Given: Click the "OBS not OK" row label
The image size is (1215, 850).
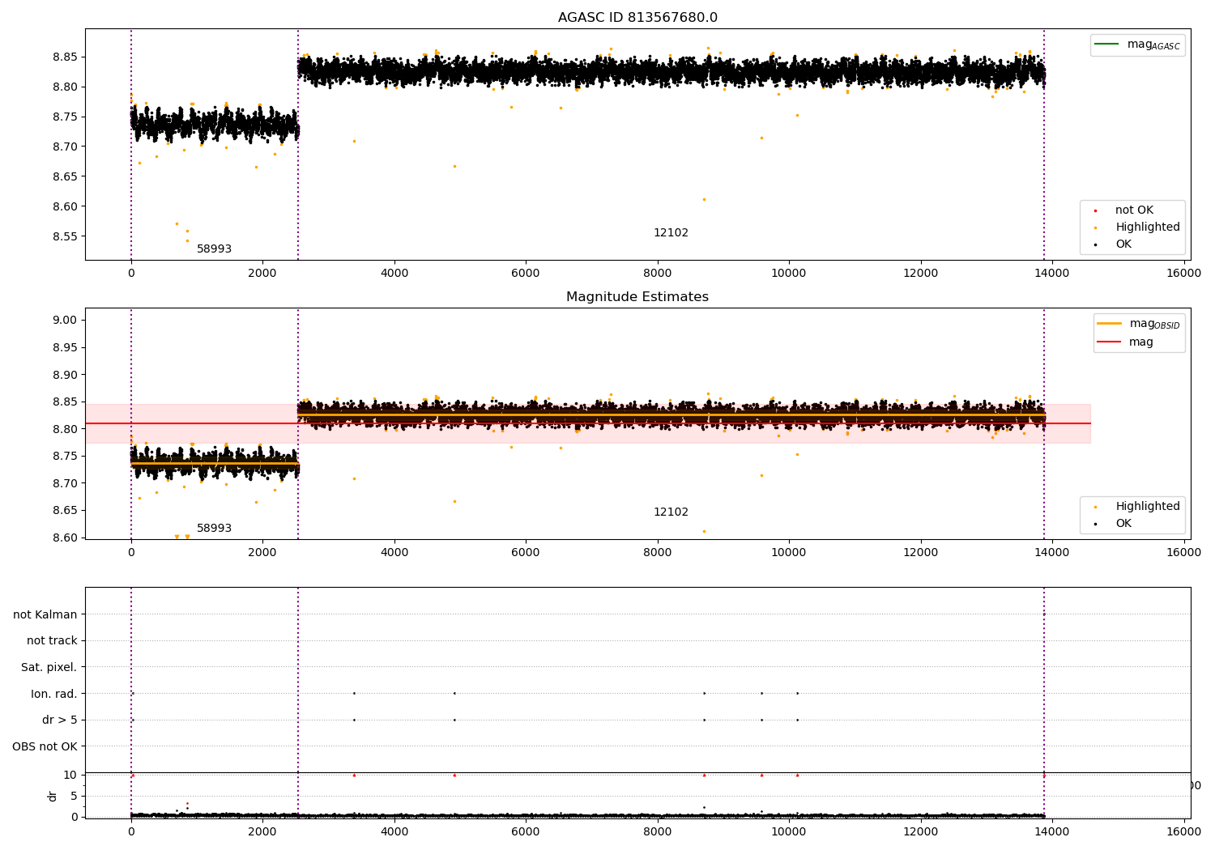Looking at the screenshot, I should tap(45, 747).
